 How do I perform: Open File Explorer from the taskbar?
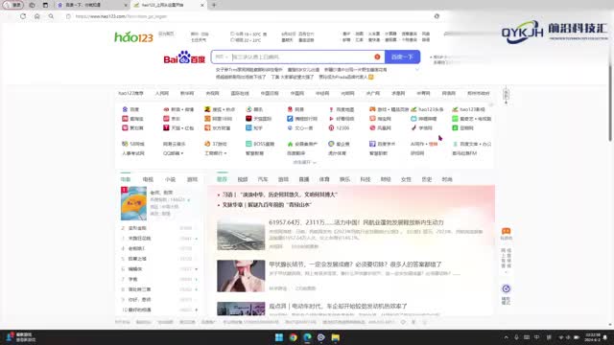336,337
